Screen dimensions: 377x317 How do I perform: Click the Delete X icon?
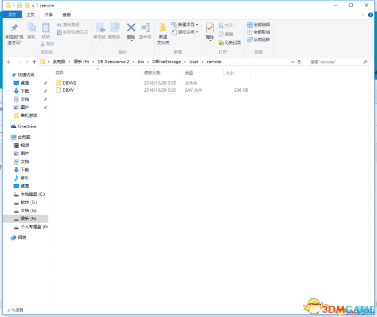coord(131,28)
